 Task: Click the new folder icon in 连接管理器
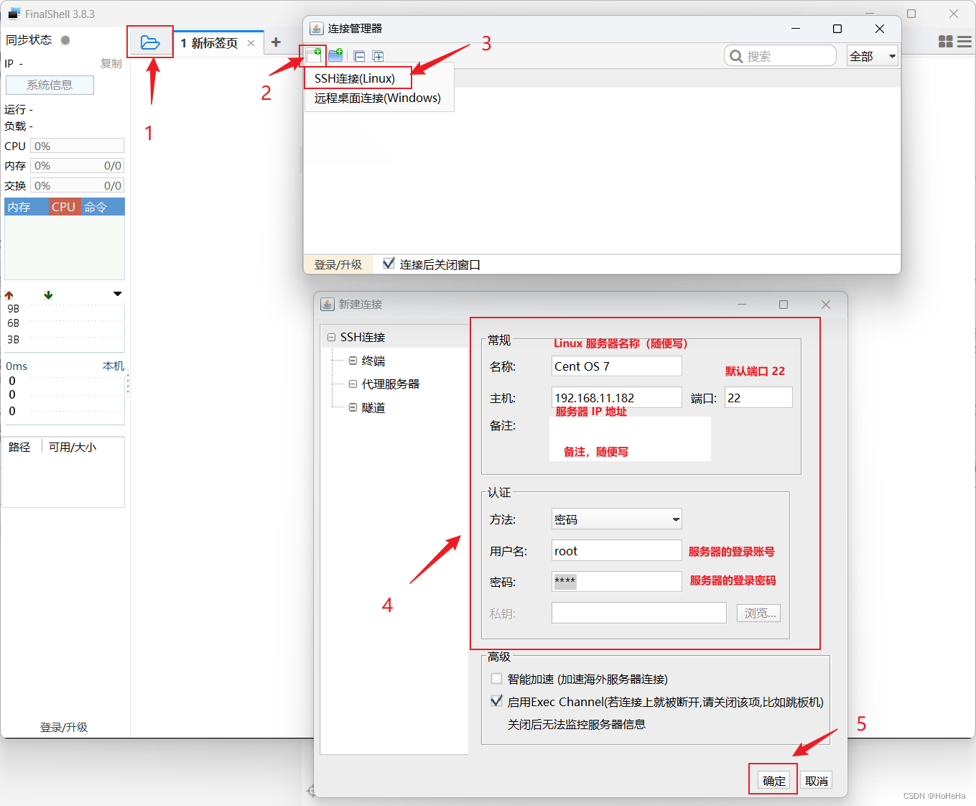coord(335,55)
